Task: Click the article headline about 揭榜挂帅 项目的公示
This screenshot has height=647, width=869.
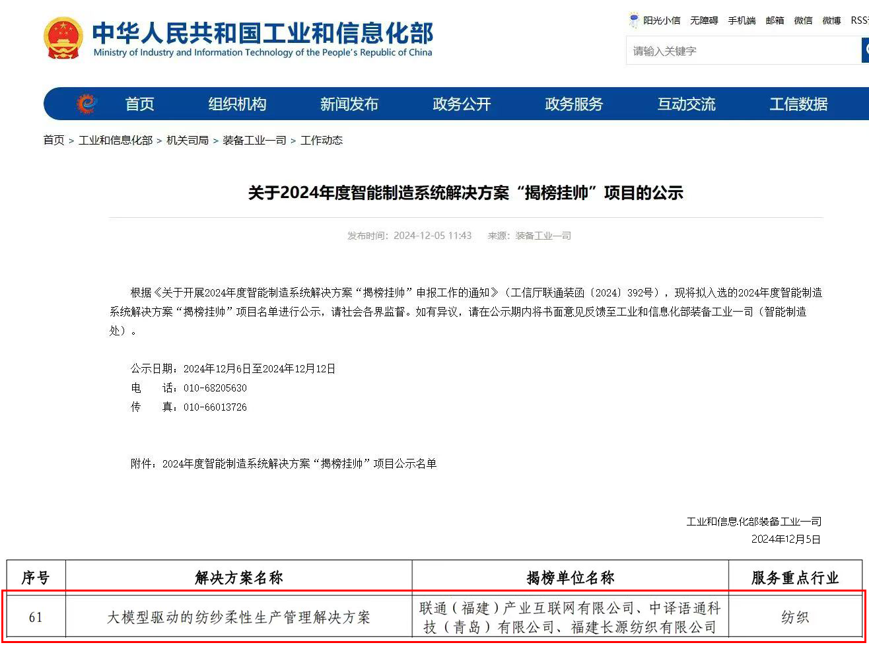Action: point(466,193)
